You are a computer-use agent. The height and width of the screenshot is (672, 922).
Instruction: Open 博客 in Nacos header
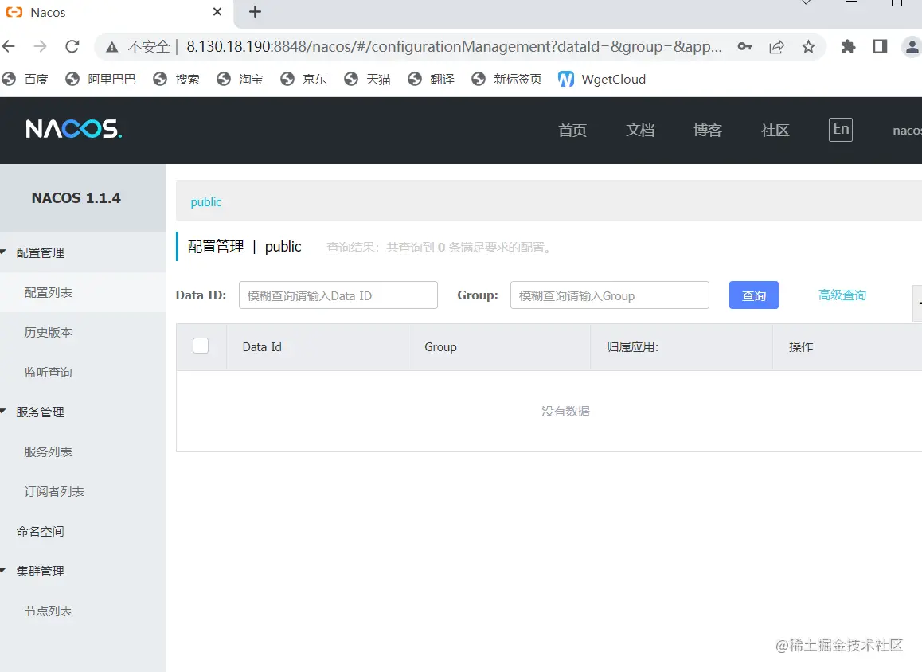[x=707, y=130]
